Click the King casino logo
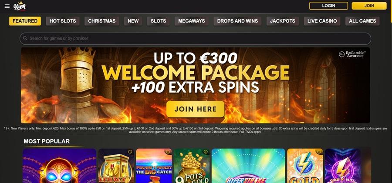392x183 pixels. click(20, 6)
